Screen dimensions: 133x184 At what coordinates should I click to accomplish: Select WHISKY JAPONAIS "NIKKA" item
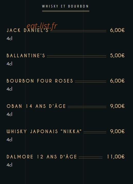point(44,131)
